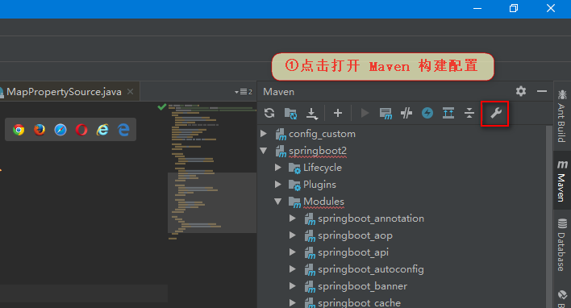
Task: Open in Chrome browser icon
Action: point(19,130)
